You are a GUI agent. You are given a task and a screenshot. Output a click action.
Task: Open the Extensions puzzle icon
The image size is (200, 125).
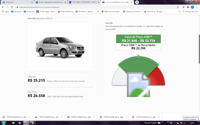188,7
